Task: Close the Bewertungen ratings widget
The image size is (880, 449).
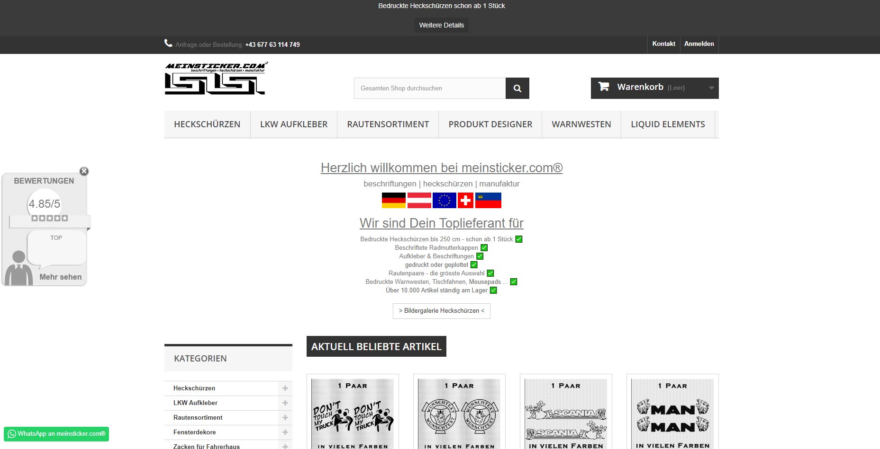Action: click(84, 171)
